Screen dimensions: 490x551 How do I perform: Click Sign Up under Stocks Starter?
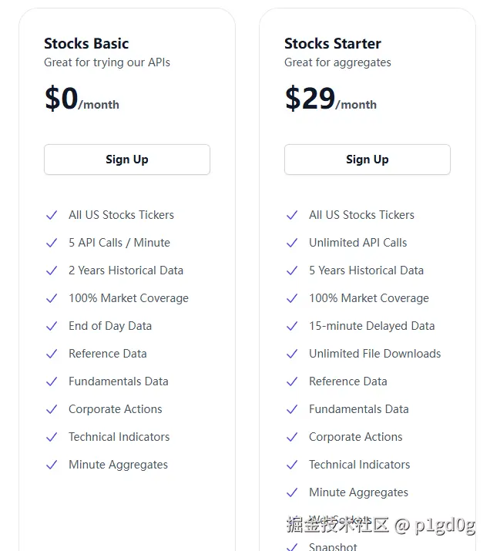tap(367, 160)
